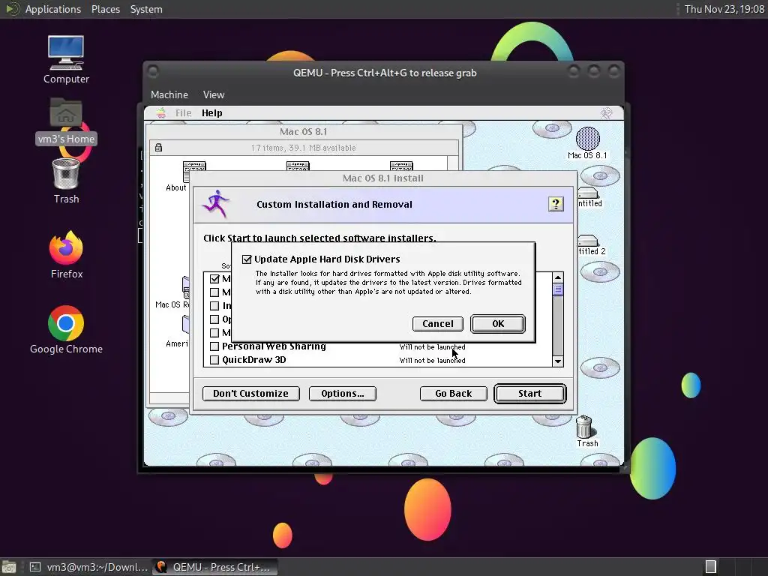Toggle QuickDraw 3D checkbox

(x=214, y=360)
